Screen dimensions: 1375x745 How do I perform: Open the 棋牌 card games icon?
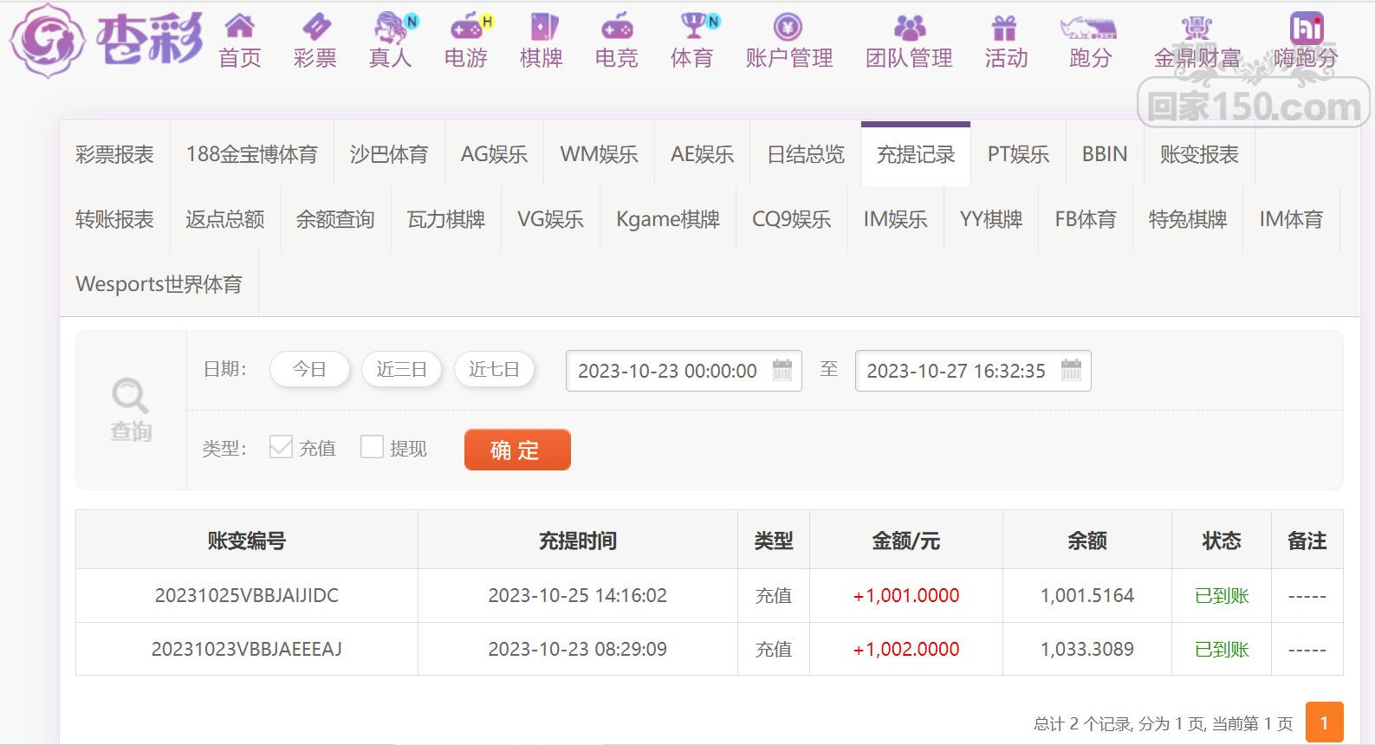[542, 27]
